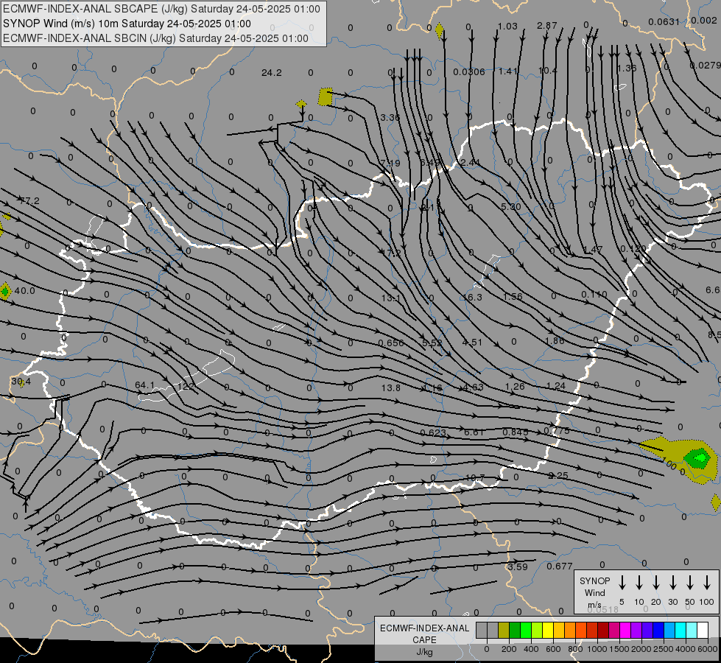Click the 1.03 value at top

507,27
